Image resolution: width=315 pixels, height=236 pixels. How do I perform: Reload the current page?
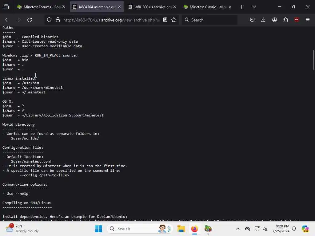[30, 20]
